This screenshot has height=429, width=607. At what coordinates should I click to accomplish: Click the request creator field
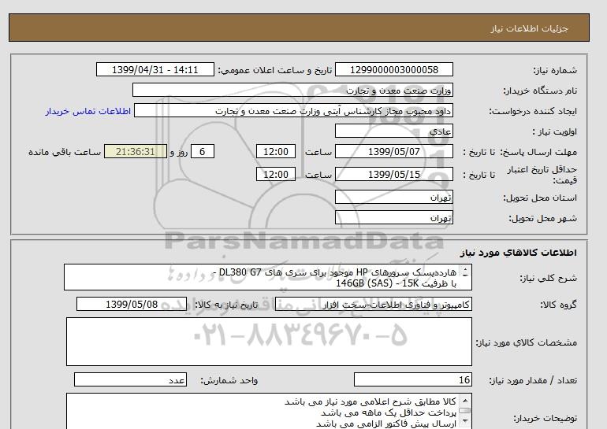click(293, 110)
